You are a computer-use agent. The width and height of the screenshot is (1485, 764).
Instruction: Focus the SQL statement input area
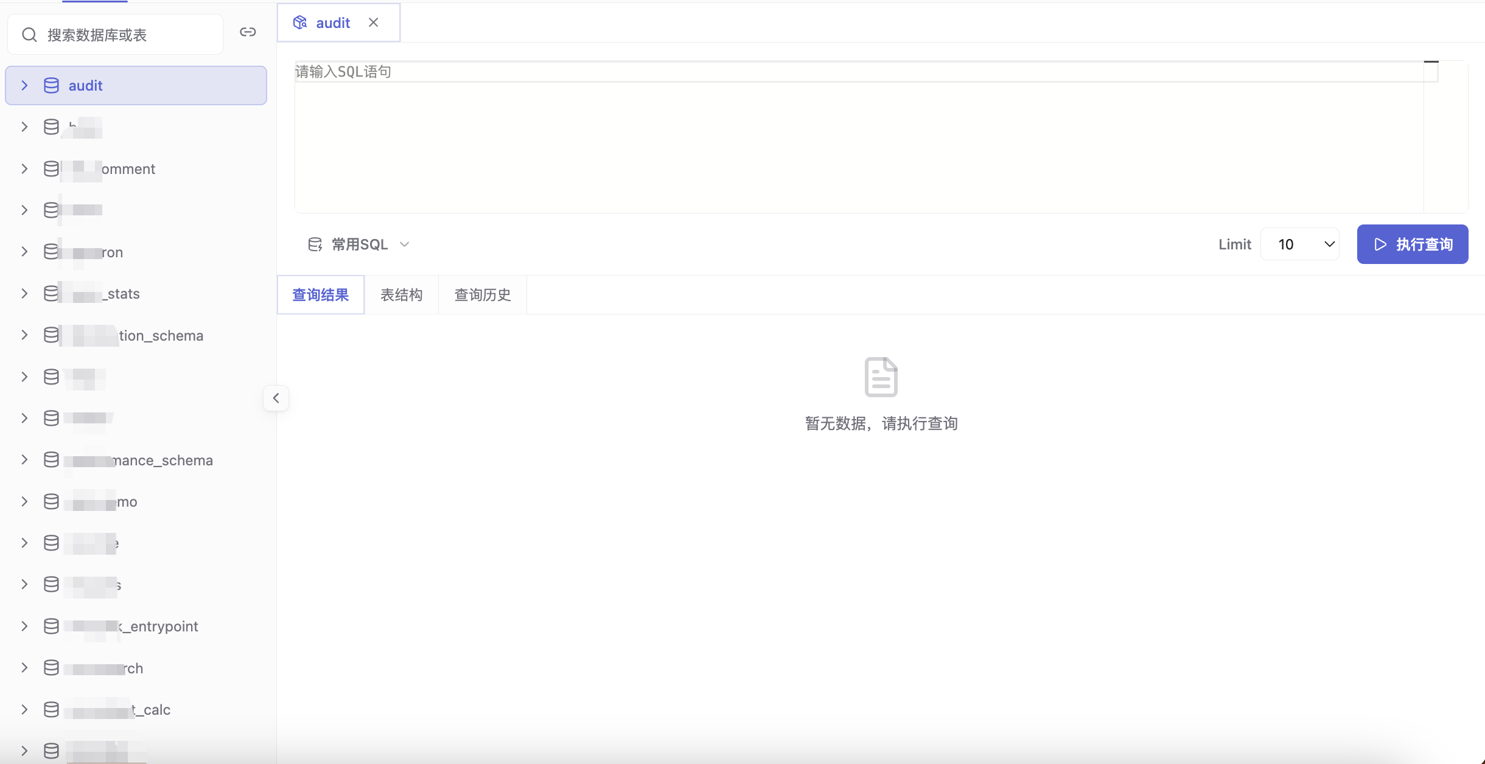pos(859,137)
